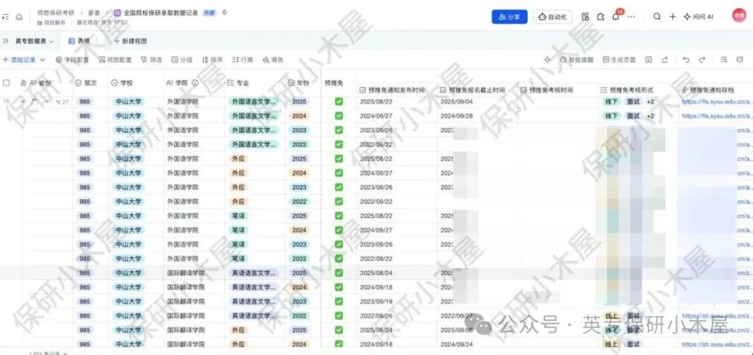Expand the table list with double-arrow icon

pyautogui.click(x=6, y=41)
